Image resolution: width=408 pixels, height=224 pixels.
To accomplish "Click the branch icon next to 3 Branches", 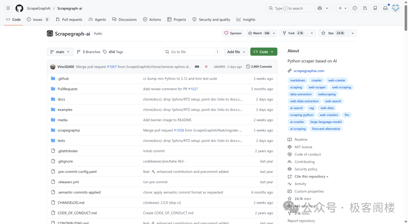I will pos(79,52).
